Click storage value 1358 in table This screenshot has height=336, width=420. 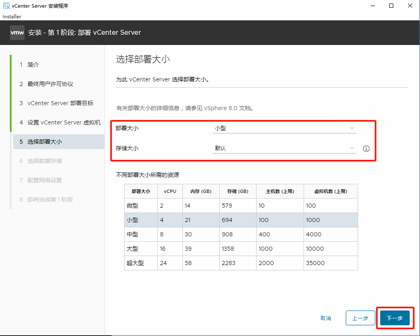[x=228, y=249]
